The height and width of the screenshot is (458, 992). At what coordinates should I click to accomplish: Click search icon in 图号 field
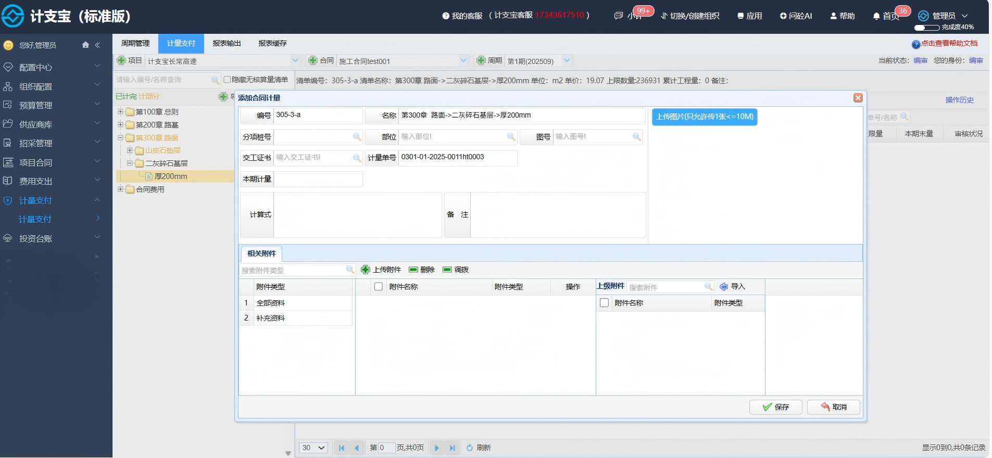636,136
